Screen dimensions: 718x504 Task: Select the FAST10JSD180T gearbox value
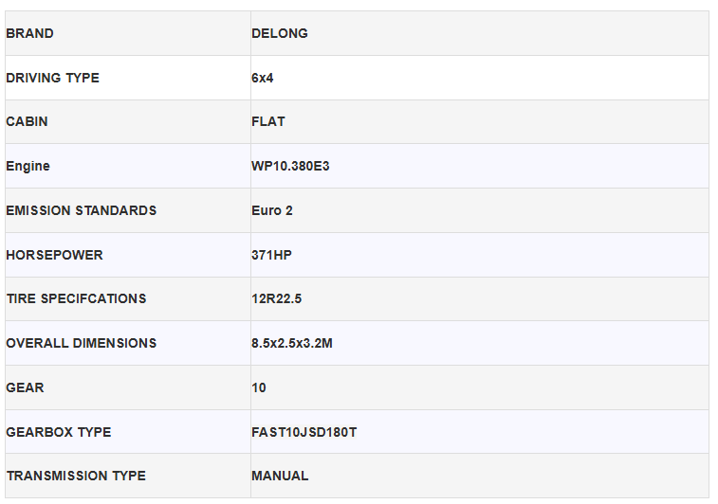coord(304,432)
